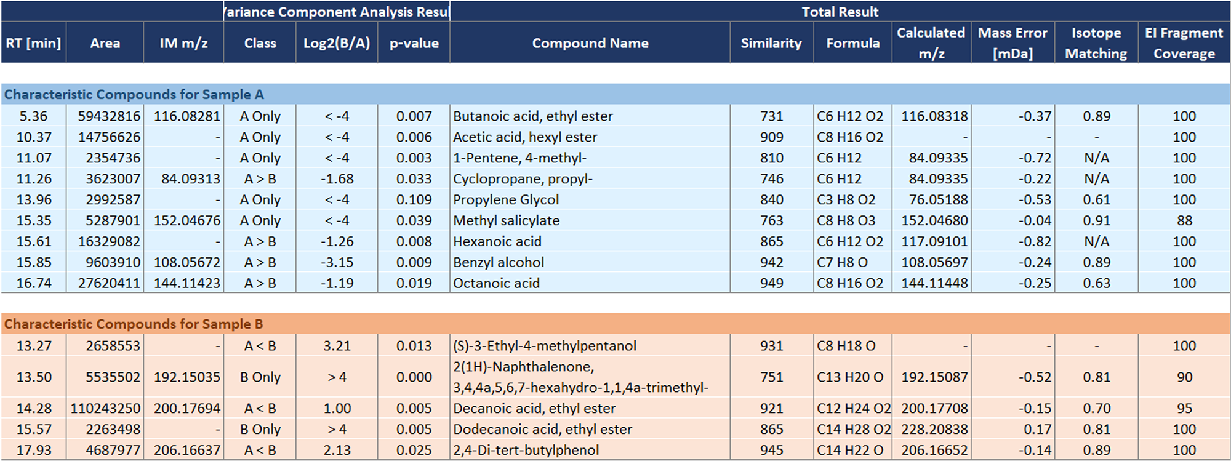Screen dimensions: 1231x461
Task: Select the Compound Name column header
Action: click(590, 43)
